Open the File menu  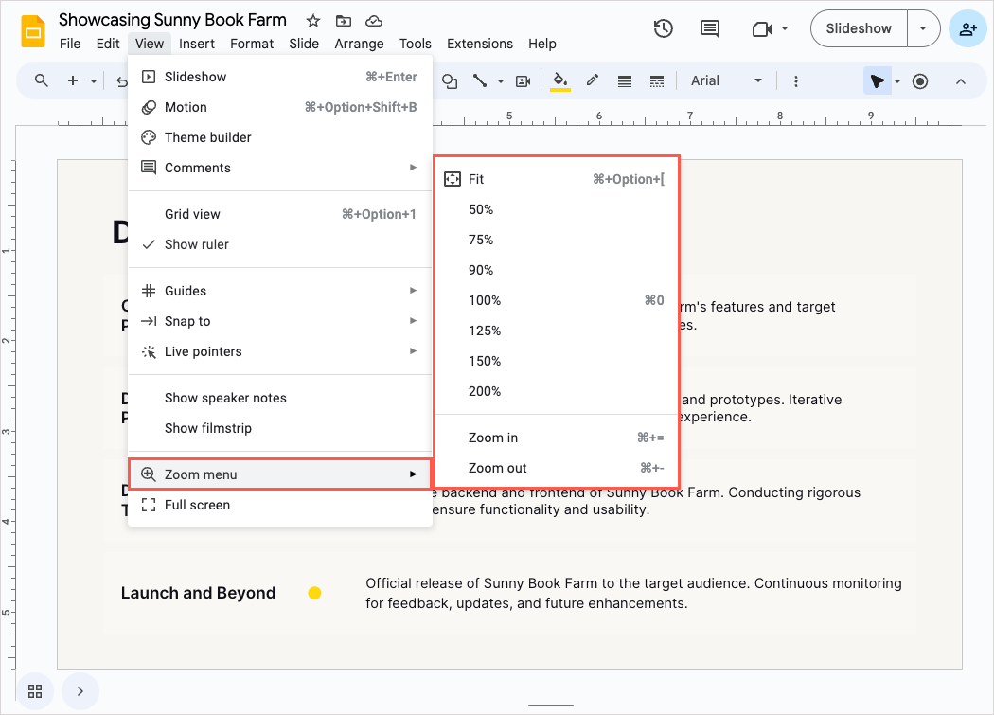point(70,44)
